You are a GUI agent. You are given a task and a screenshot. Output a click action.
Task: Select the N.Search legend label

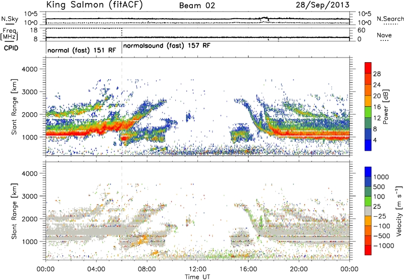click(390, 19)
